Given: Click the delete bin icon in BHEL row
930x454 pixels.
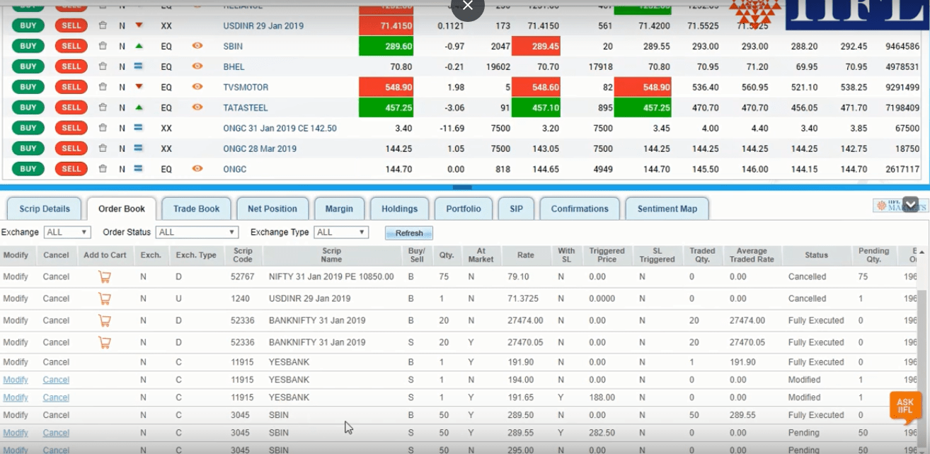Looking at the screenshot, I should (103, 66).
